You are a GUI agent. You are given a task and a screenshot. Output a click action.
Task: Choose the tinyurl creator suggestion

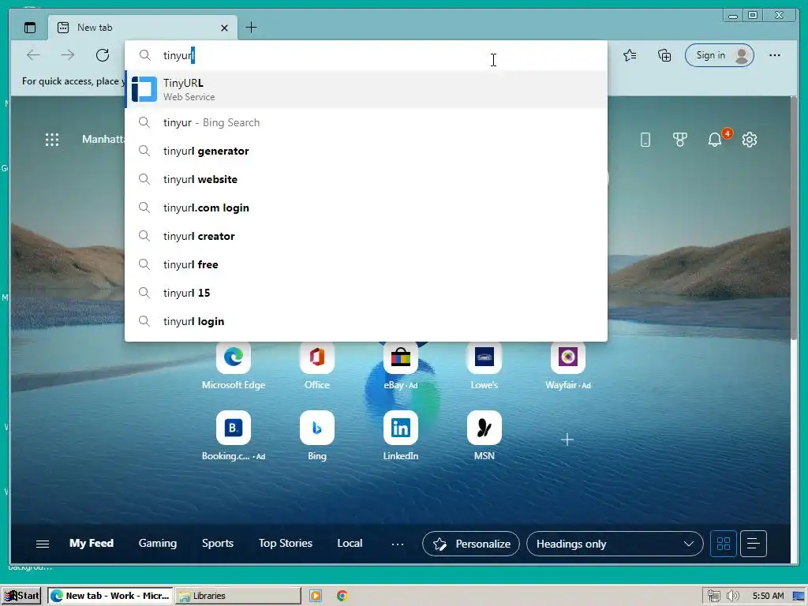(366, 236)
